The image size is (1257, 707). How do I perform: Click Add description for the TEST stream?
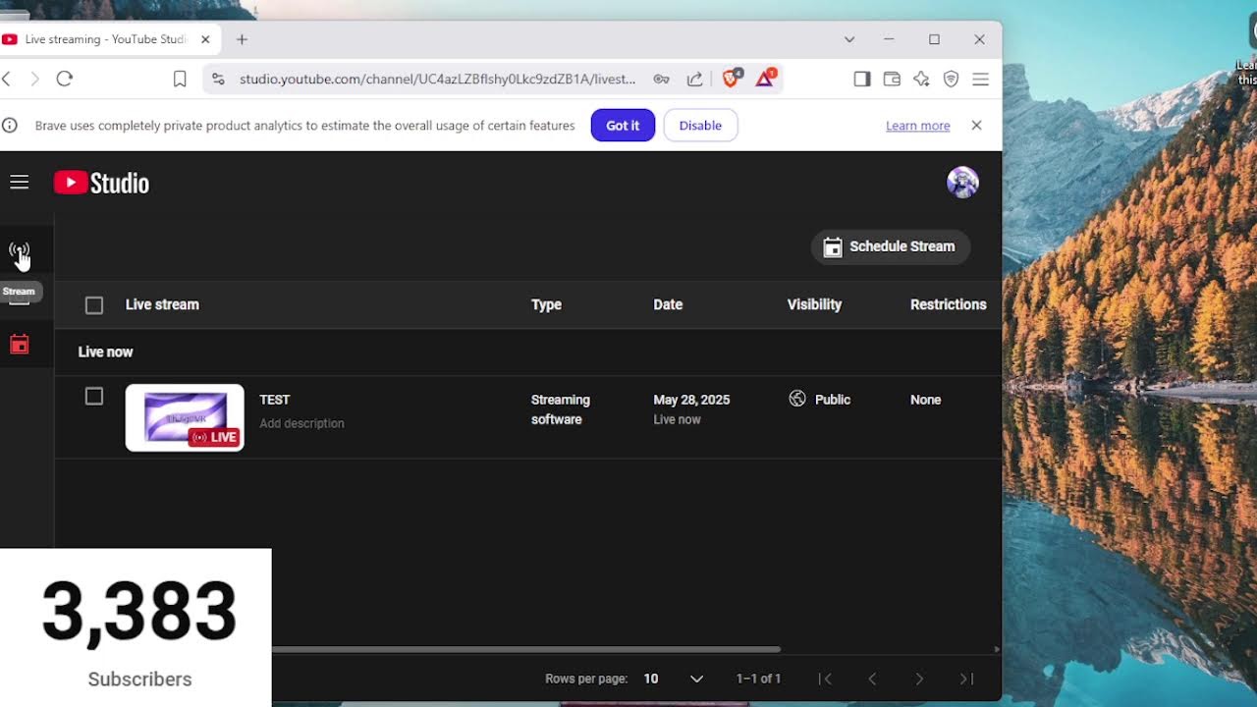(301, 423)
